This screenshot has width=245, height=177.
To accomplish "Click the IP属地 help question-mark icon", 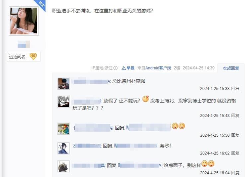I will click(x=116, y=68).
